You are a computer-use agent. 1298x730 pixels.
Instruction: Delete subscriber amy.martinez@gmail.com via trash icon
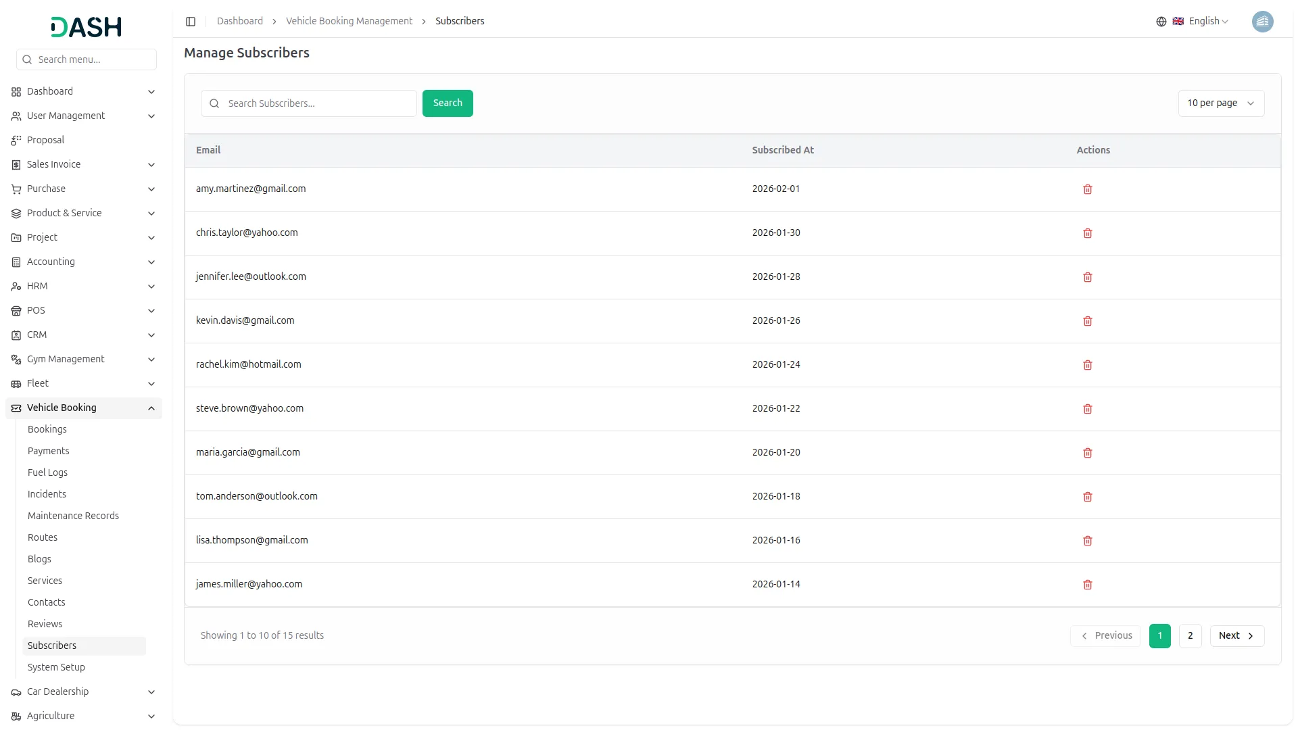(1087, 189)
